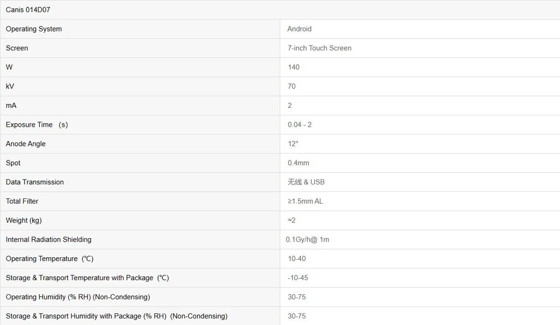Select the 7-inch Touch Screen value
Image resolution: width=560 pixels, height=325 pixels.
click(319, 48)
